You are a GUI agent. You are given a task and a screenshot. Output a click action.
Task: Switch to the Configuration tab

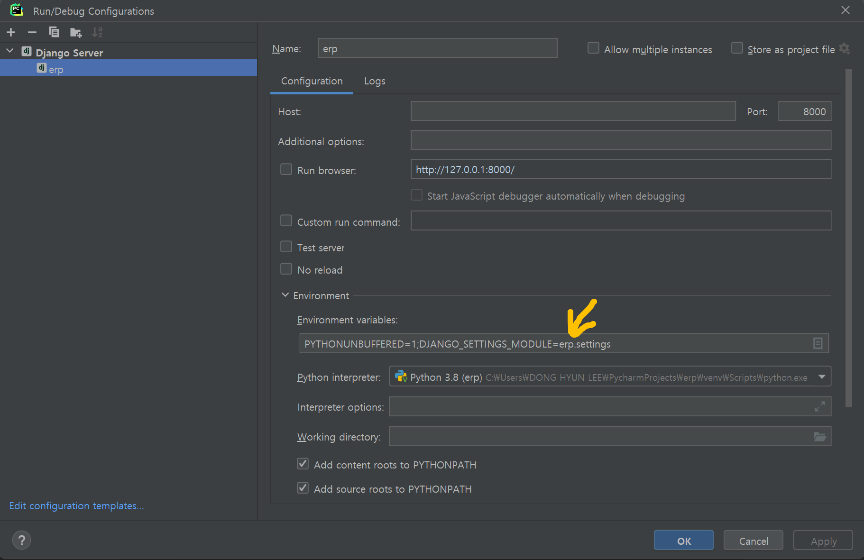click(312, 81)
